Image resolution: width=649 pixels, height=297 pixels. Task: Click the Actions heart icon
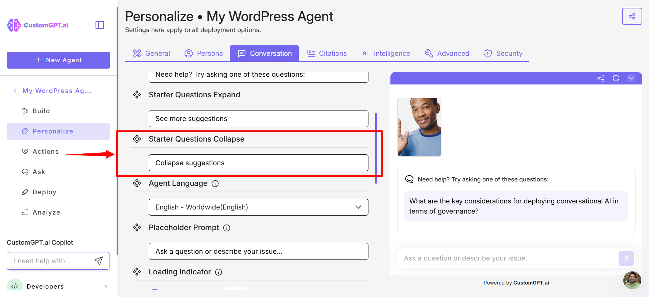25,152
